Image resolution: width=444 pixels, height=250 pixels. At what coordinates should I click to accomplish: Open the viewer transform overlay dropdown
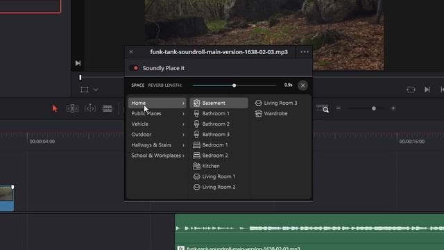point(96,90)
